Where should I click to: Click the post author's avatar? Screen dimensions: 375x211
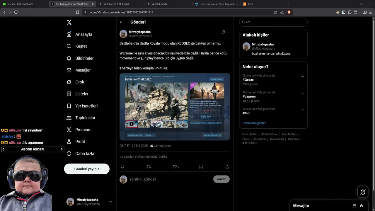[123, 34]
